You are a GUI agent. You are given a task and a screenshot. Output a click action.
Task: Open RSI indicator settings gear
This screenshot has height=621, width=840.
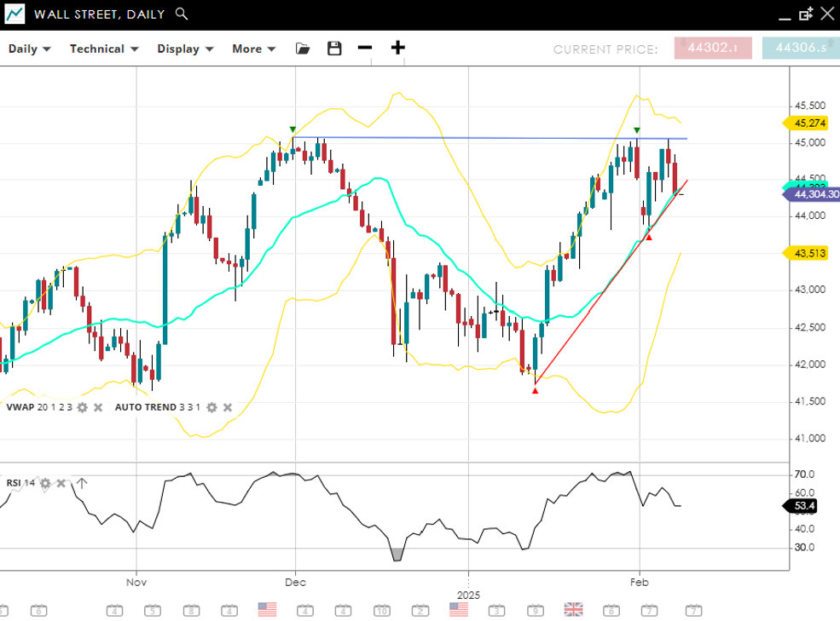pyautogui.click(x=45, y=483)
